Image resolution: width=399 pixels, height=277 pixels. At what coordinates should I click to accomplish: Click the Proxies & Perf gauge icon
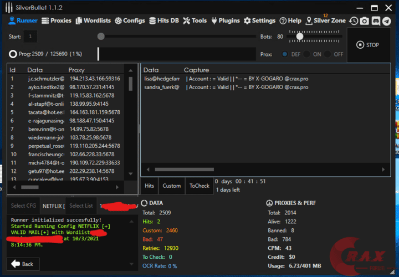click(269, 203)
